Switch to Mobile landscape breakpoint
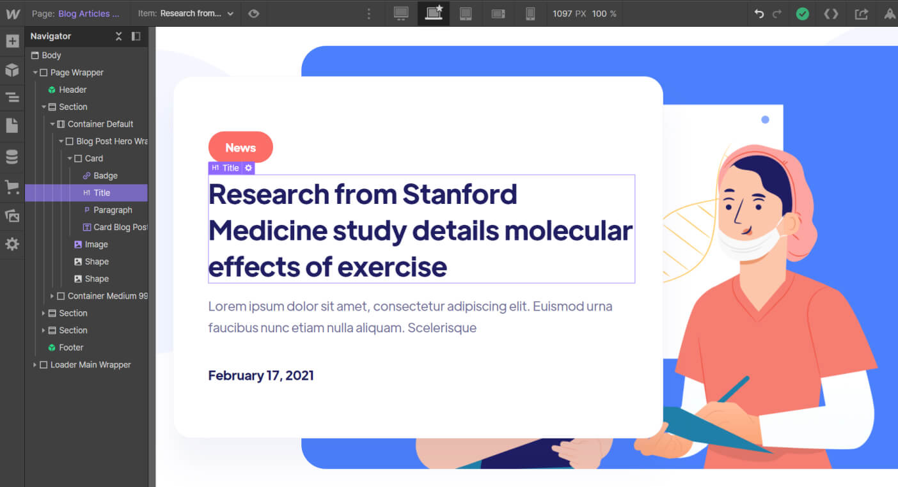This screenshot has height=487, width=898. (x=498, y=13)
